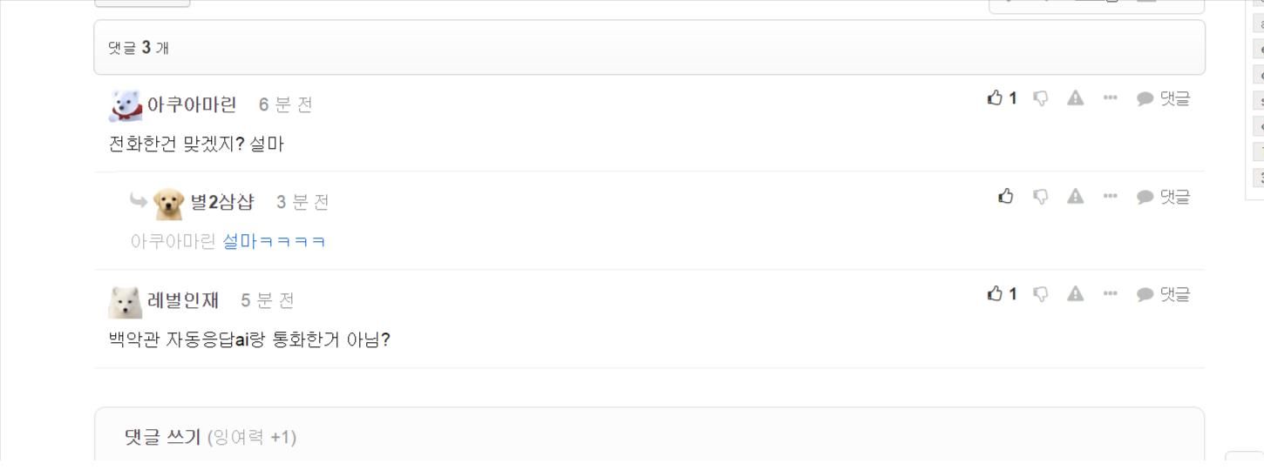Dislike 아쿠아마린's comment with thumbs down
Viewport: 1264px width, 470px height.
(x=1040, y=98)
